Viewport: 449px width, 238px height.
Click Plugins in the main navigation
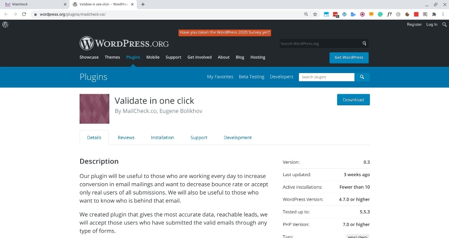pos(133,57)
